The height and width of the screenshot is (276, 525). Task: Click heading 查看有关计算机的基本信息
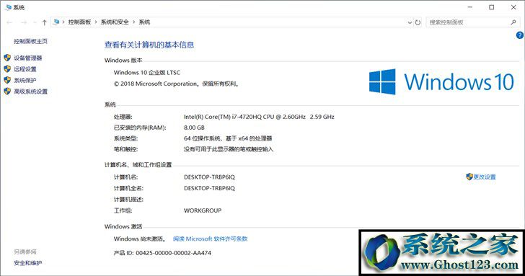(x=149, y=45)
